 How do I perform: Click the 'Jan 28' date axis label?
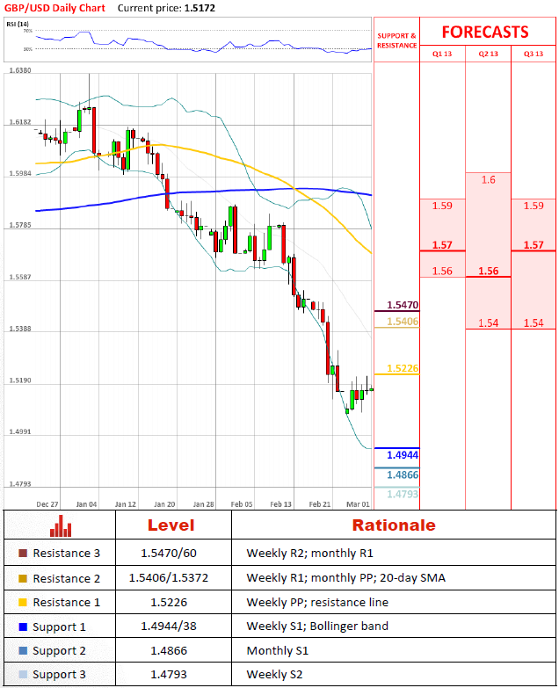pyautogui.click(x=204, y=504)
